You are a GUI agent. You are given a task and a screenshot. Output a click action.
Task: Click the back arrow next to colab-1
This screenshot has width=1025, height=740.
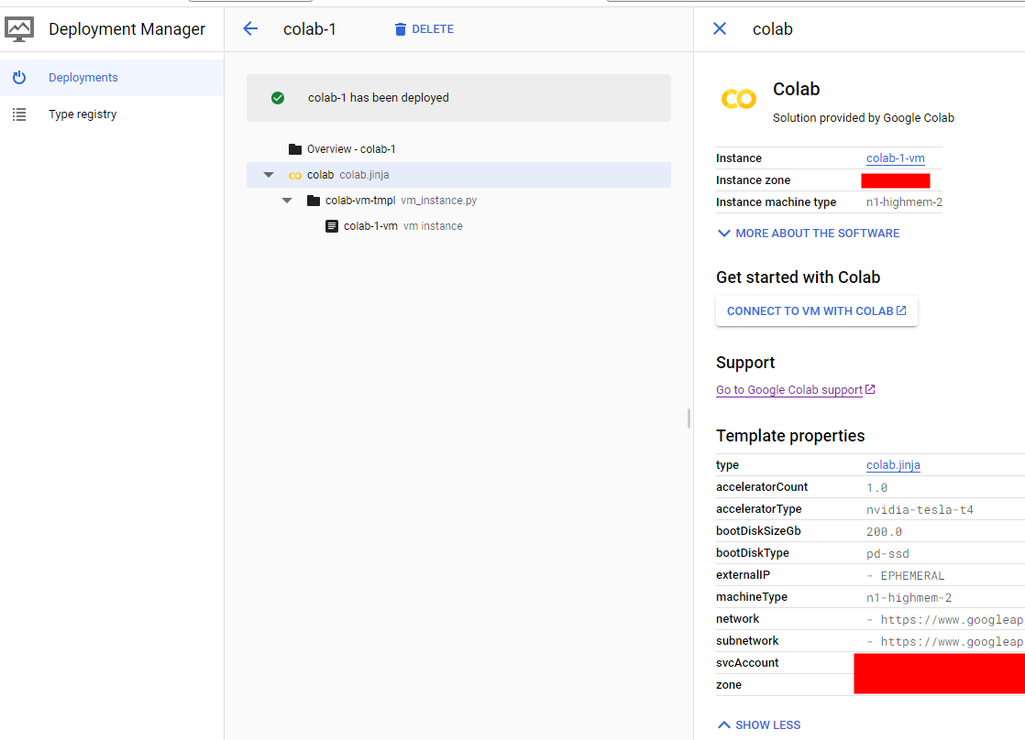click(x=249, y=28)
